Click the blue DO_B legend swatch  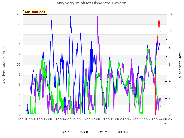click(76, 133)
